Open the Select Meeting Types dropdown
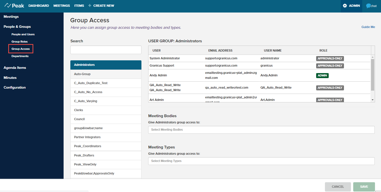Screen dimensions: 381x192 tap(261, 161)
